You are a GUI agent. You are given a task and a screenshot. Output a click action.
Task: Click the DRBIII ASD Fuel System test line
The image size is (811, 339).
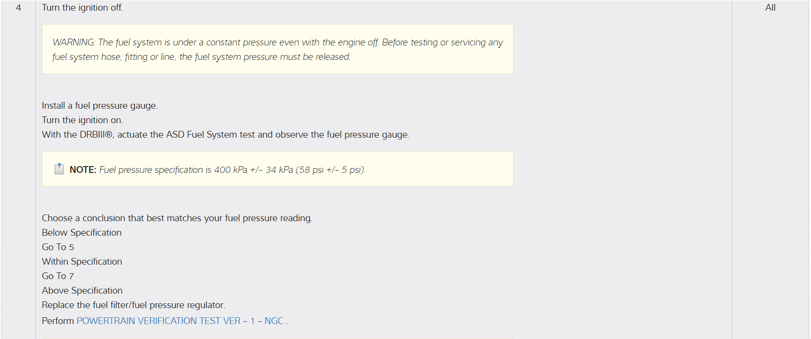(x=225, y=135)
